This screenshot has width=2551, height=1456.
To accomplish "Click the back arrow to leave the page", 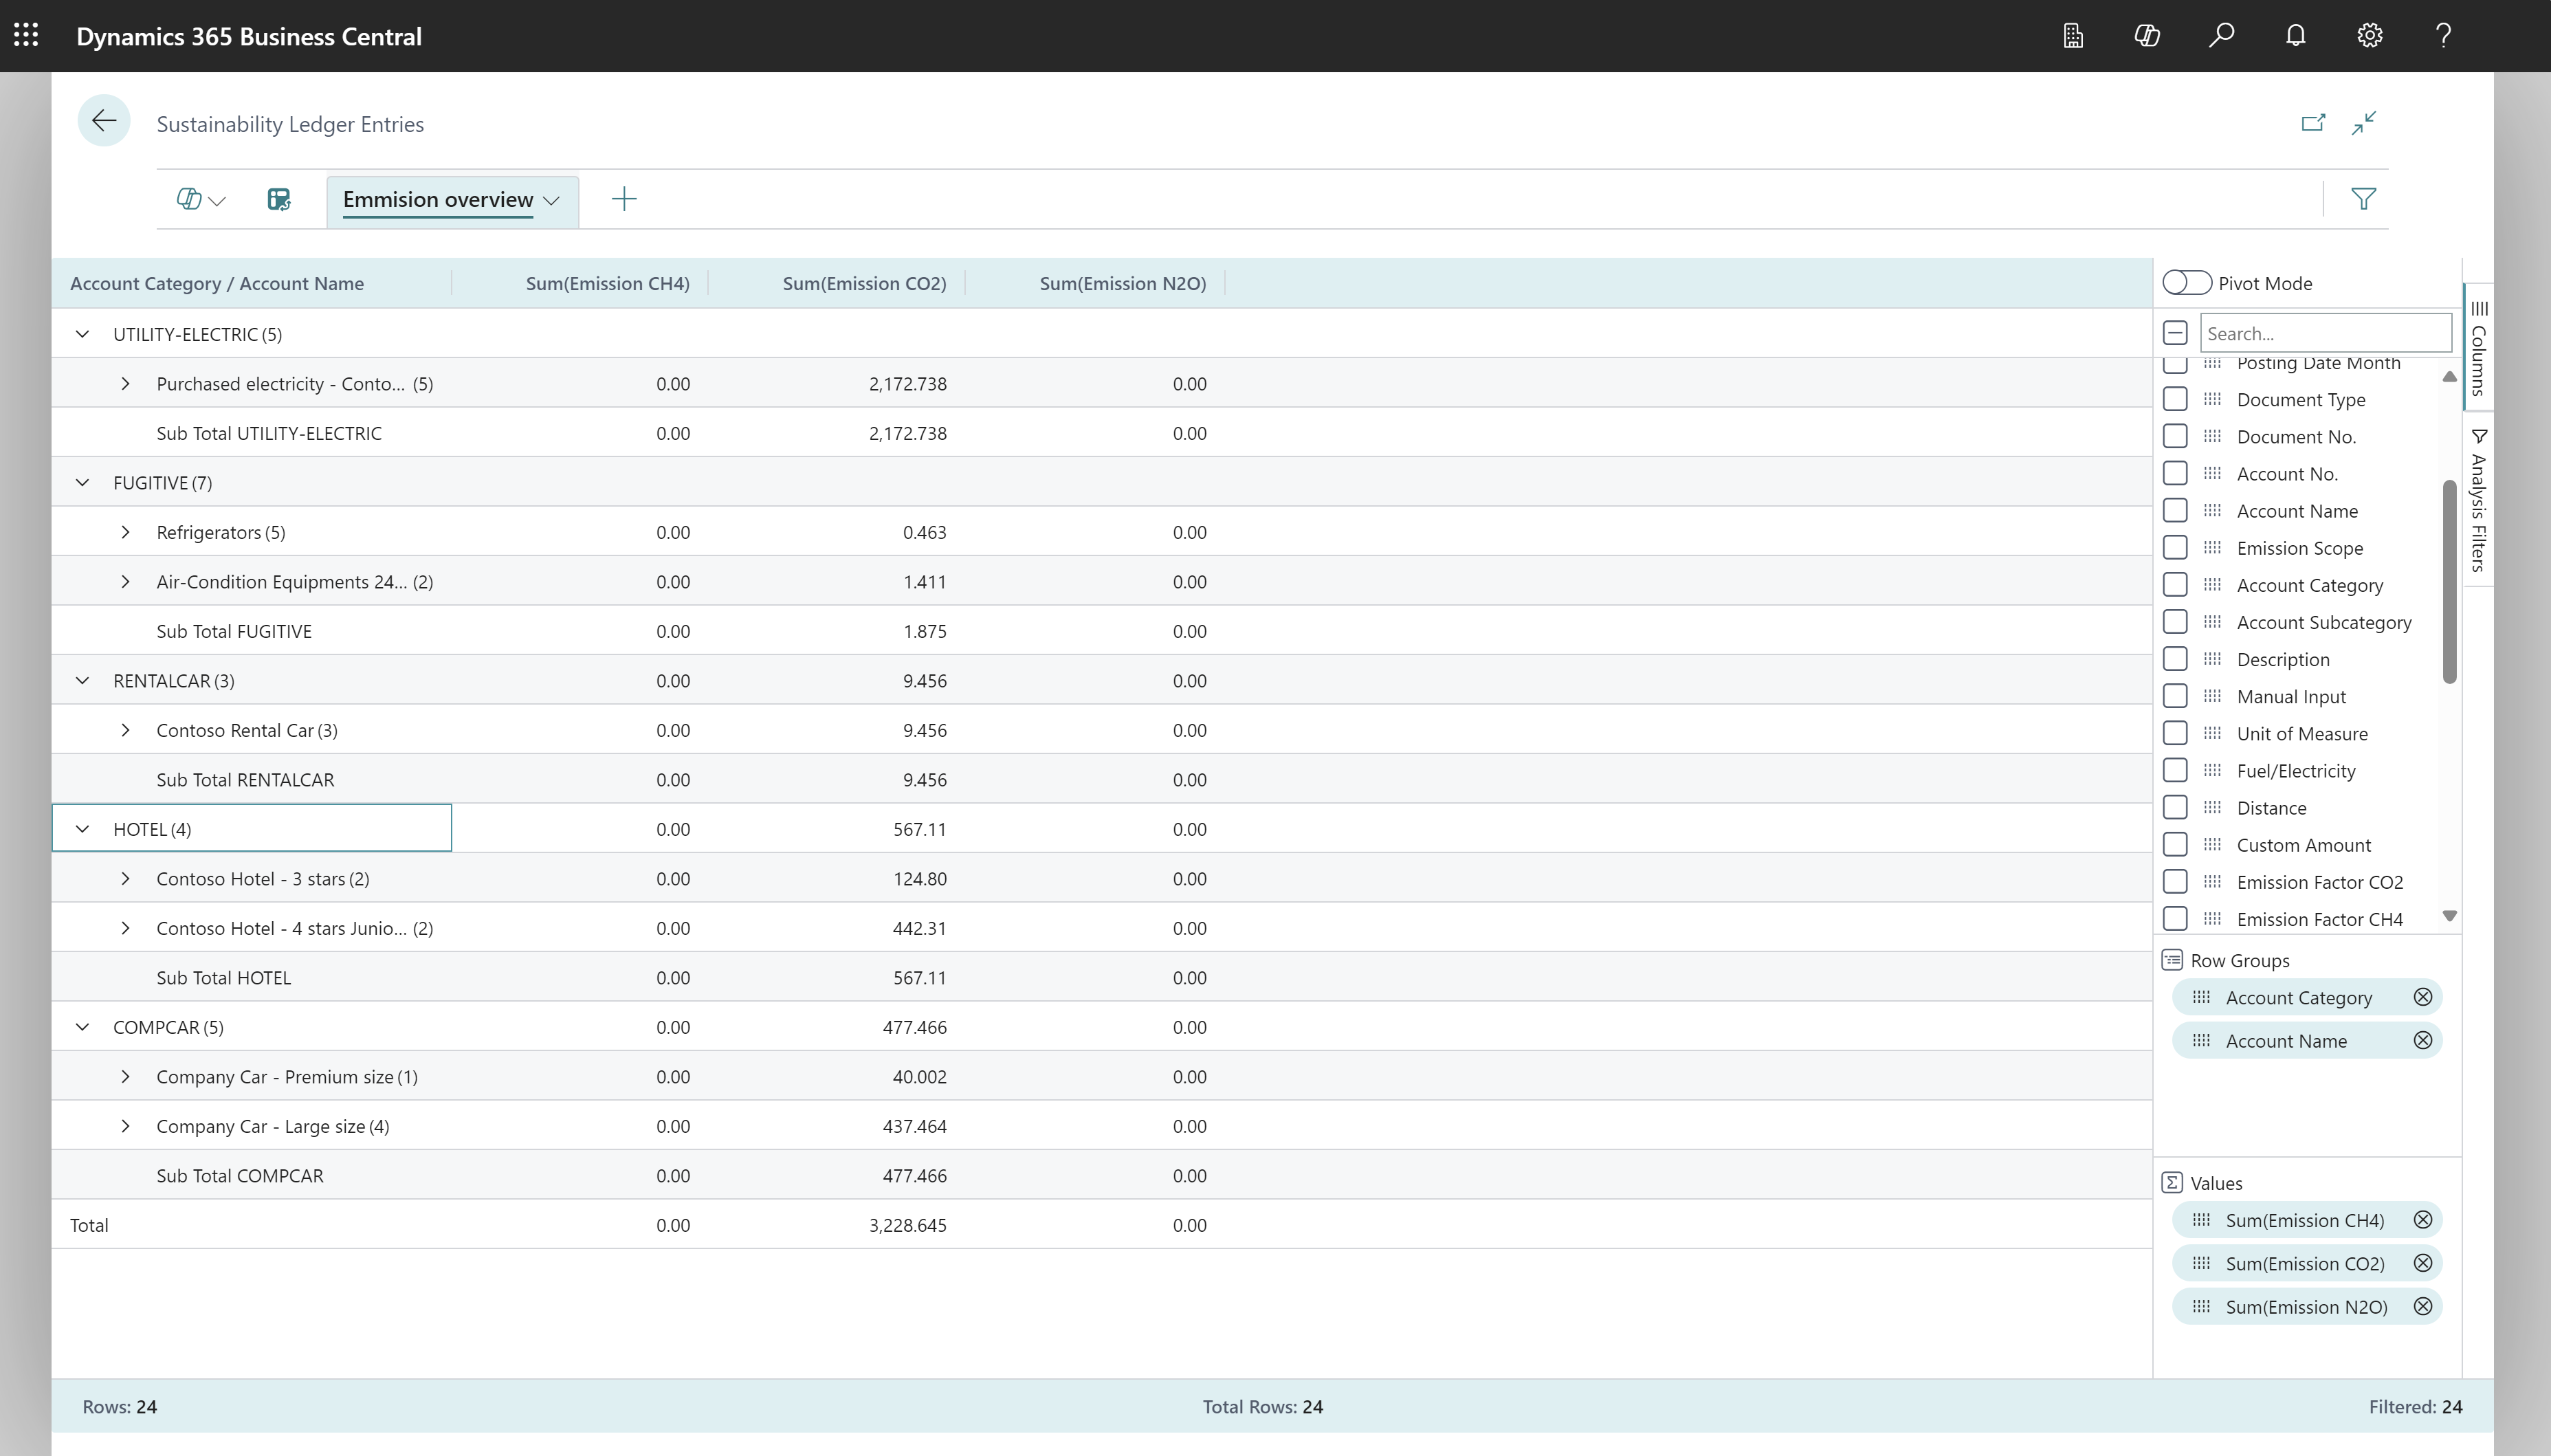I will click(x=104, y=120).
